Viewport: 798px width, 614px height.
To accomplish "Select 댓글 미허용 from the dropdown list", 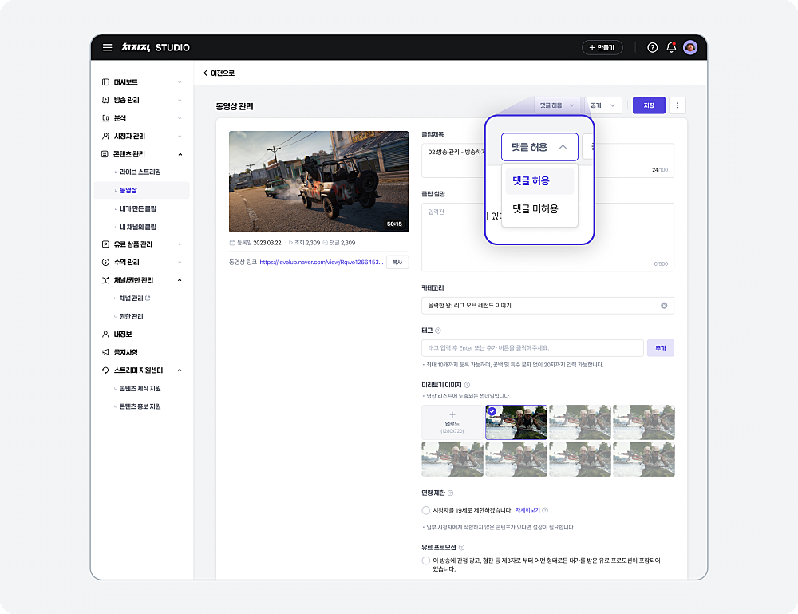I will pos(535,209).
